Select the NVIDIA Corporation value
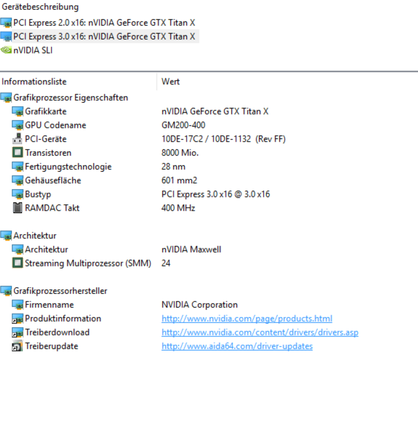418x422 pixels. pyautogui.click(x=200, y=305)
